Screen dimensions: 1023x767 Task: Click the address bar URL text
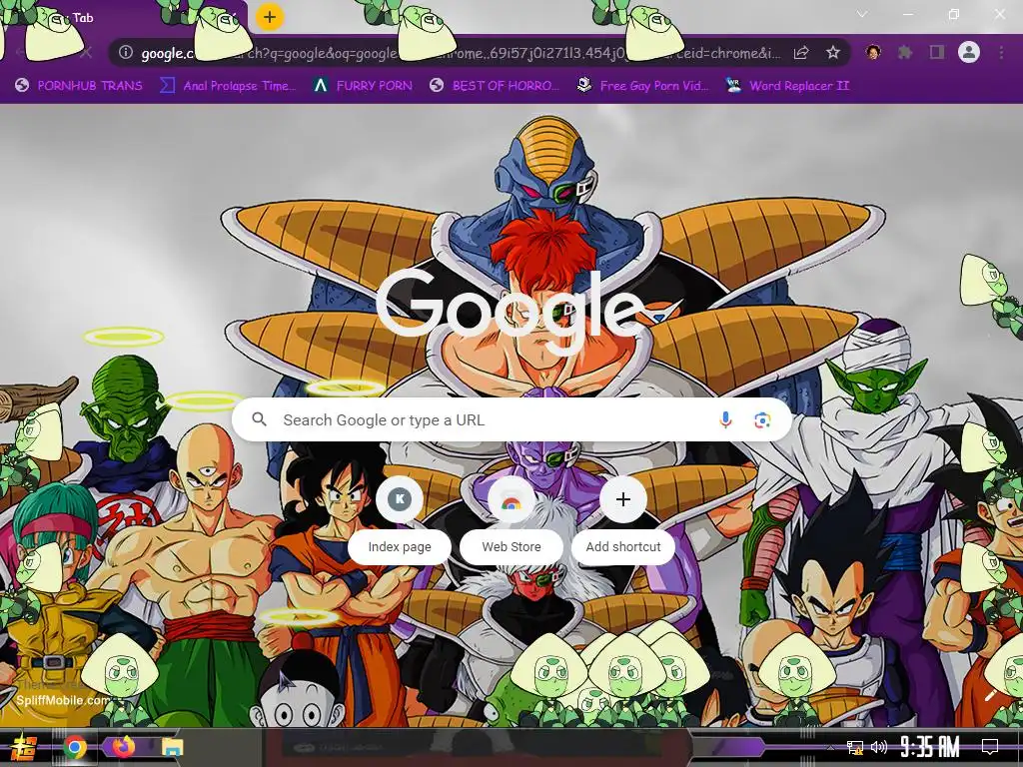click(x=460, y=53)
